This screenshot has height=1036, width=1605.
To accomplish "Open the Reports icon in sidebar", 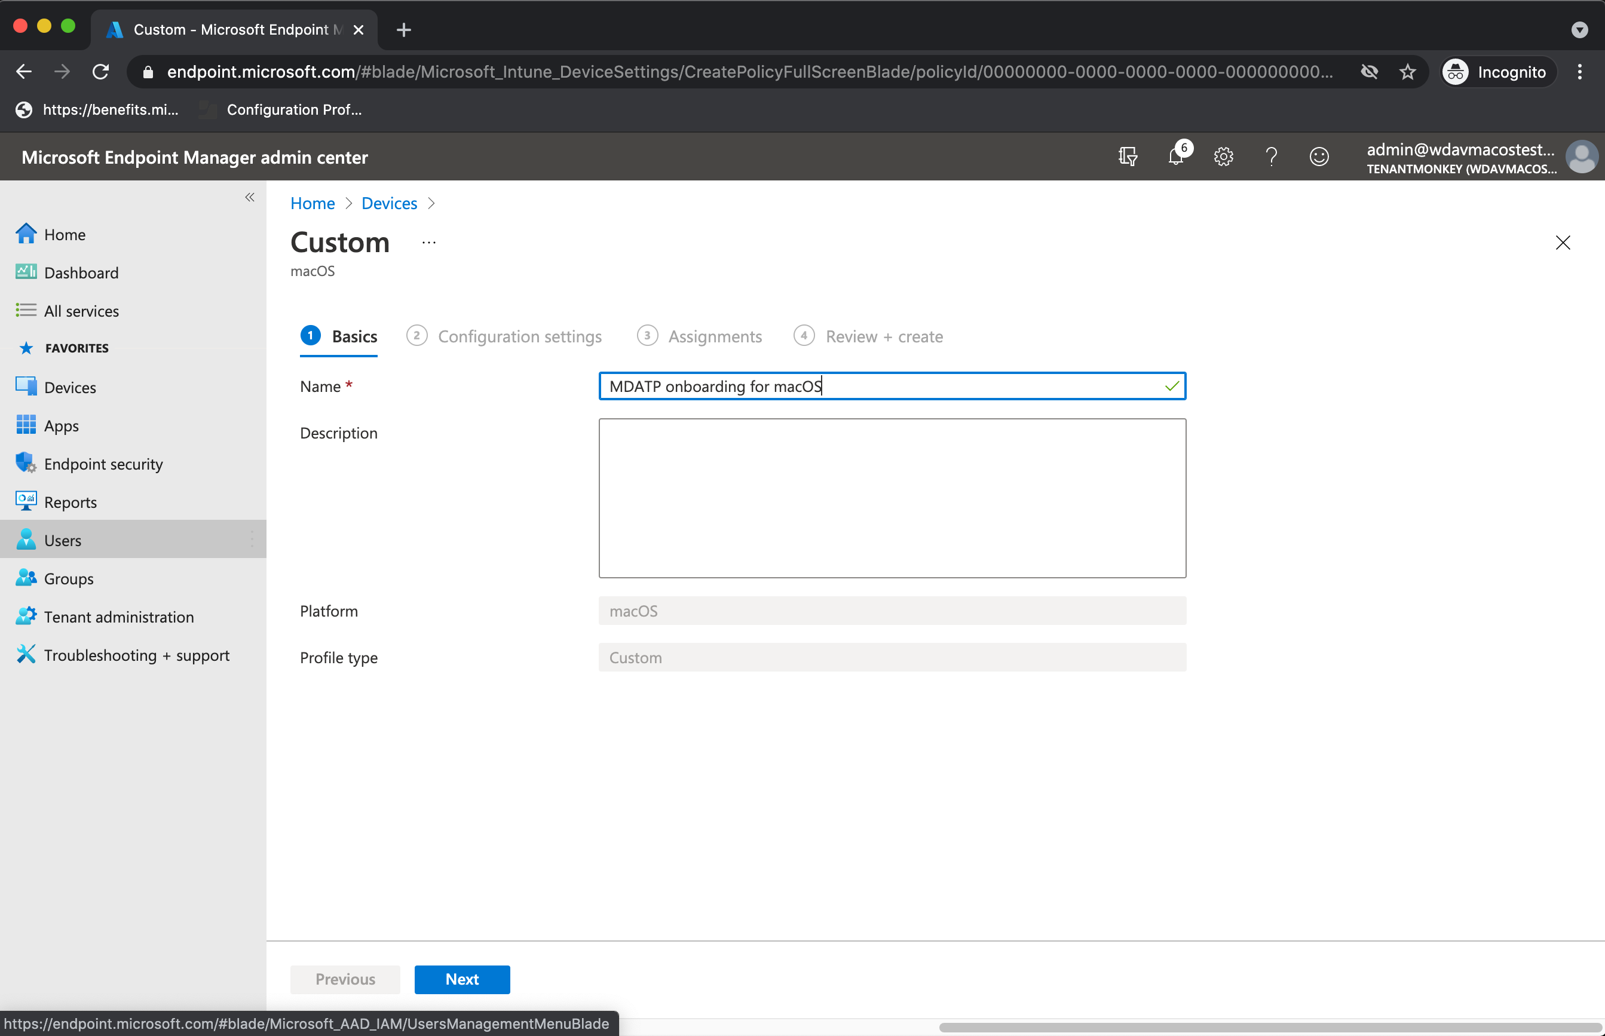I will click(26, 502).
